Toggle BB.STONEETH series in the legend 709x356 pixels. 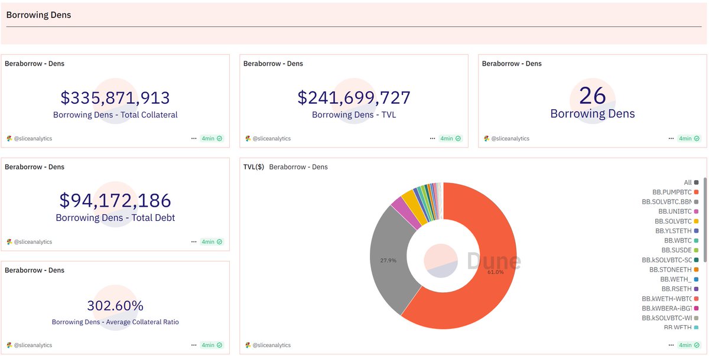[674, 269]
